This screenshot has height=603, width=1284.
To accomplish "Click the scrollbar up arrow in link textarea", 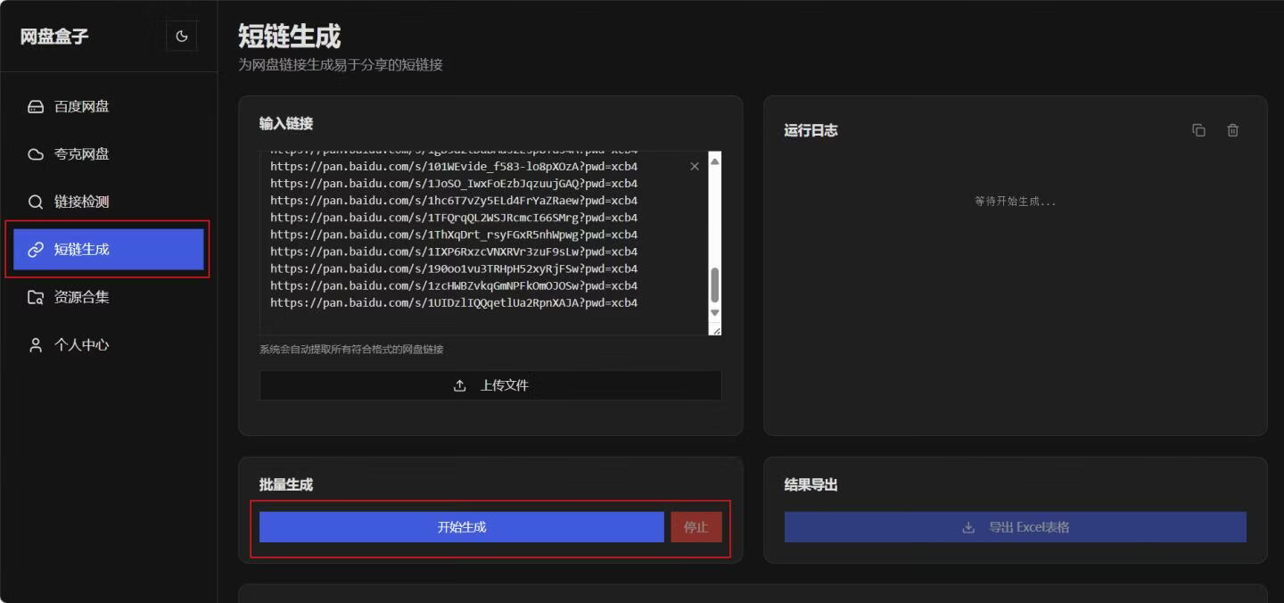I will (714, 161).
